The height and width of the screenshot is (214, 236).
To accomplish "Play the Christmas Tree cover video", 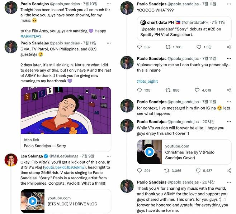I will pos(149,152).
